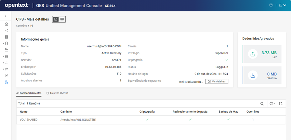Click the login time 9 de out. de 2024 11:15:24
The image size is (291, 140).
[211, 74]
